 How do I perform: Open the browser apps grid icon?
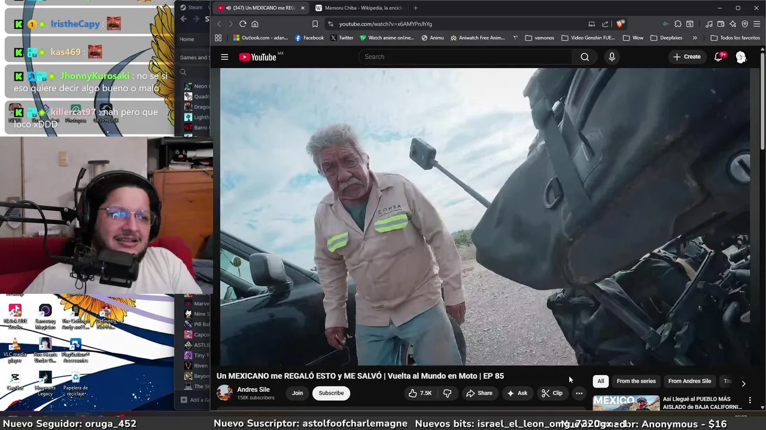pos(218,38)
